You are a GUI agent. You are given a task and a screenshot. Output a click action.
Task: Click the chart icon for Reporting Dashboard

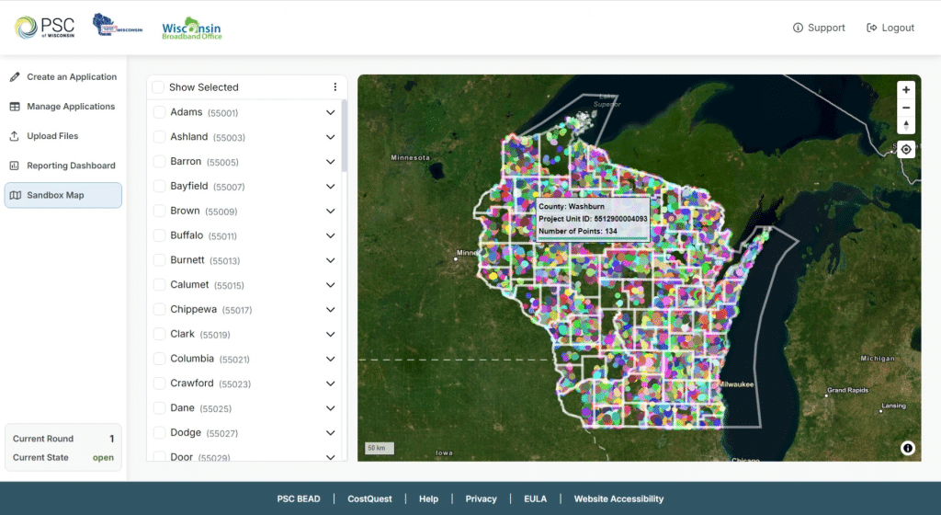point(15,166)
